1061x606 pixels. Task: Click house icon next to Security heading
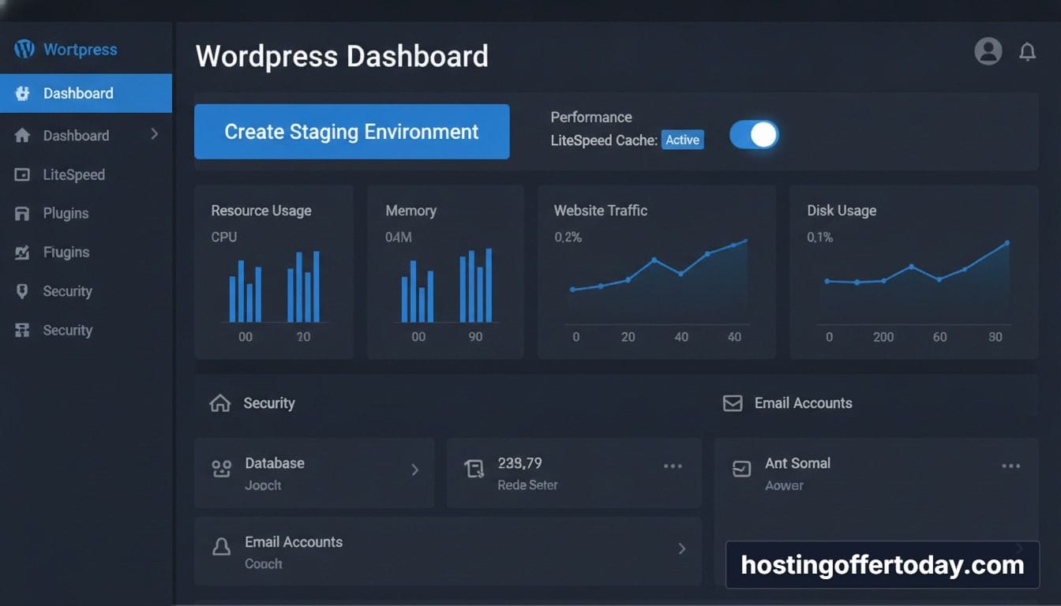219,403
